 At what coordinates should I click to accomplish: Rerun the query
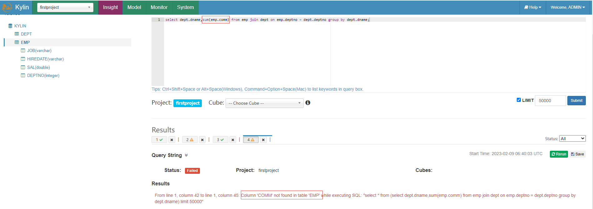point(559,154)
